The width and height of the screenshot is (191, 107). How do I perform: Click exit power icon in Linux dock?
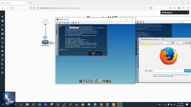coord(81,81)
